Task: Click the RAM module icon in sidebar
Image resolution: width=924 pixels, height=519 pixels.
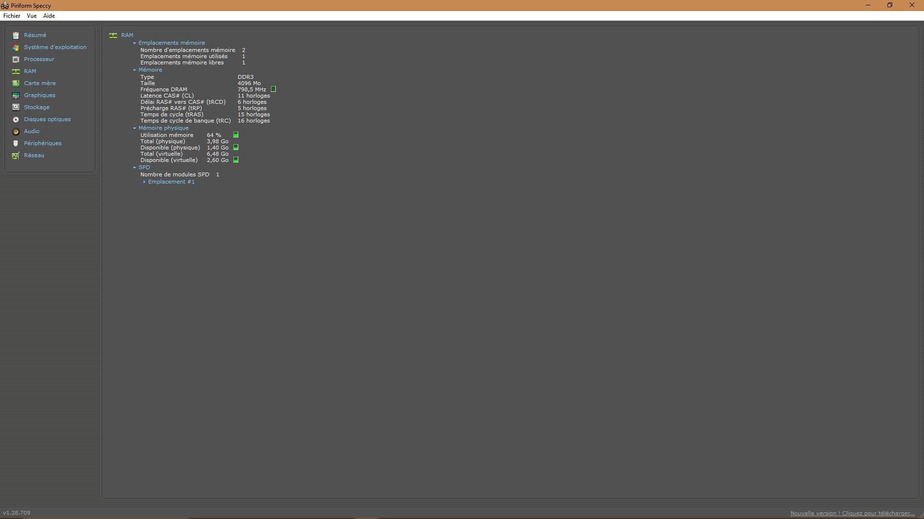Action: 16,71
